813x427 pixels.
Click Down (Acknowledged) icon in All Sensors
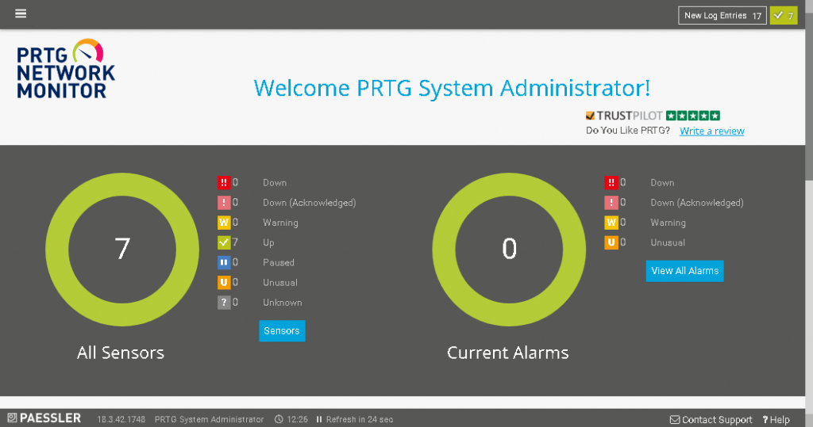[x=223, y=202]
